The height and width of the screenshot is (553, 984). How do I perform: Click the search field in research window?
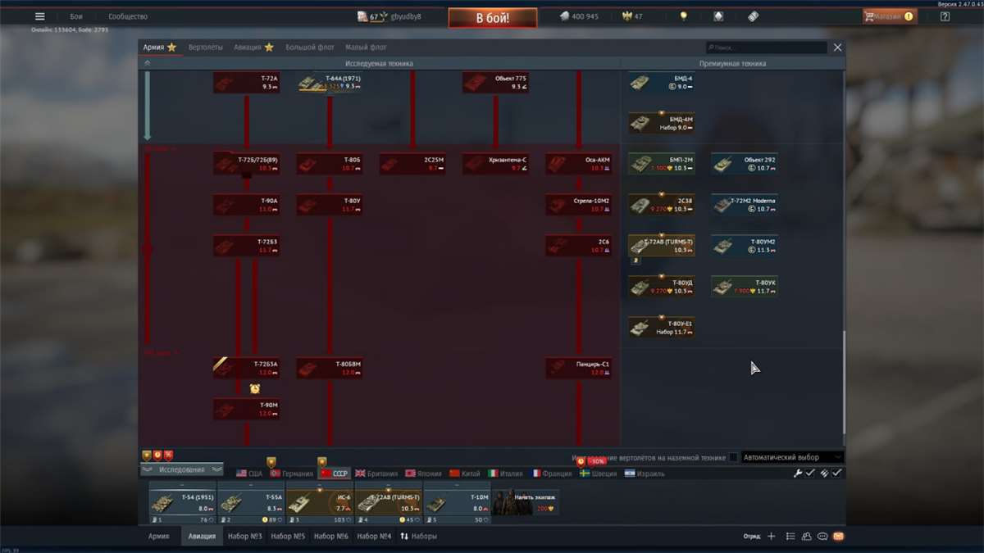tap(766, 48)
